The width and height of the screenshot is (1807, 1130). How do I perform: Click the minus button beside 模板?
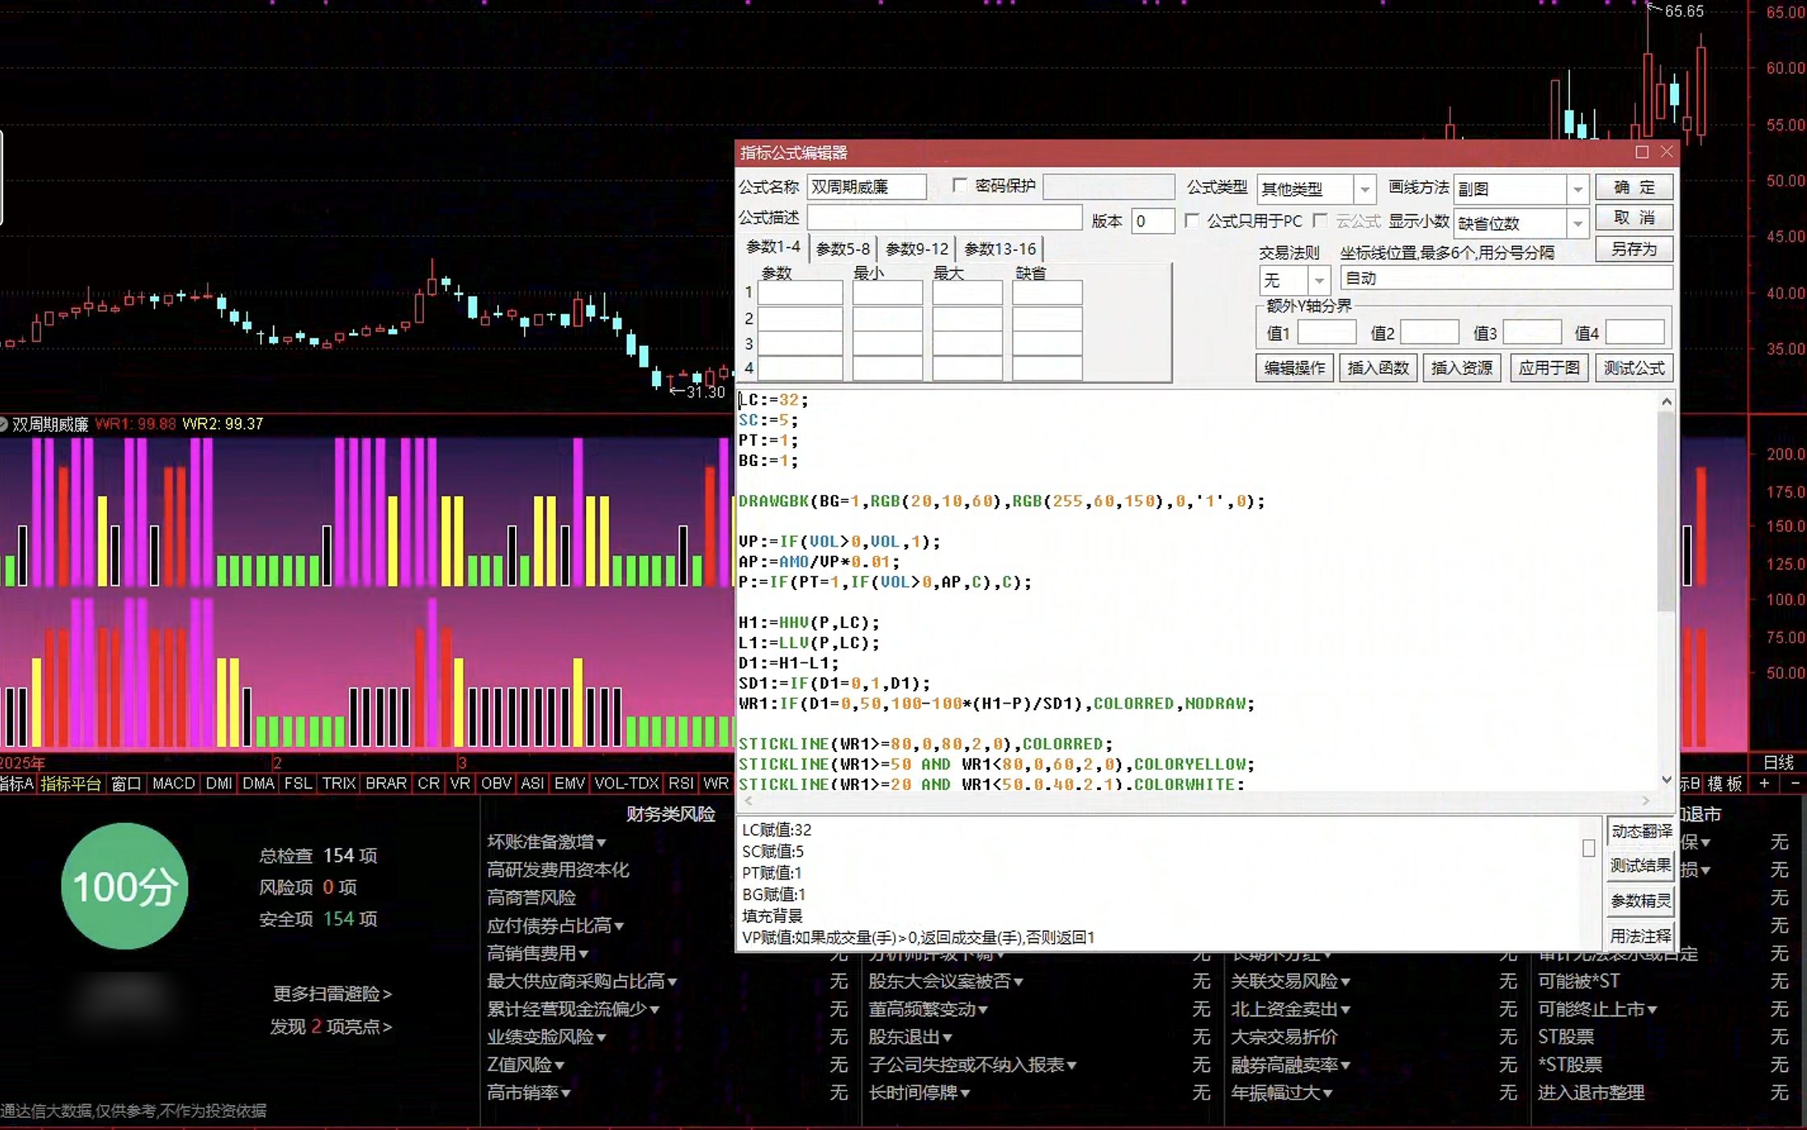(x=1795, y=783)
